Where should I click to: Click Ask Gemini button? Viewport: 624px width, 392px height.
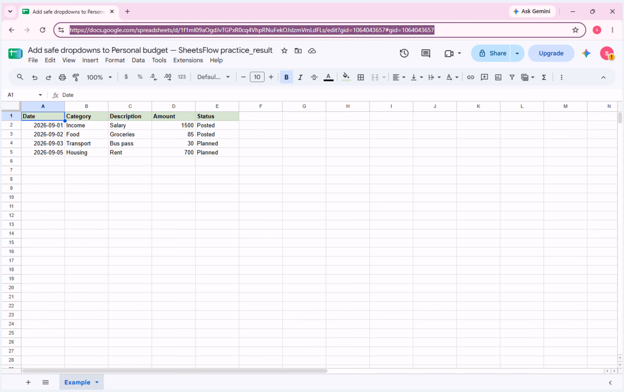532,11
